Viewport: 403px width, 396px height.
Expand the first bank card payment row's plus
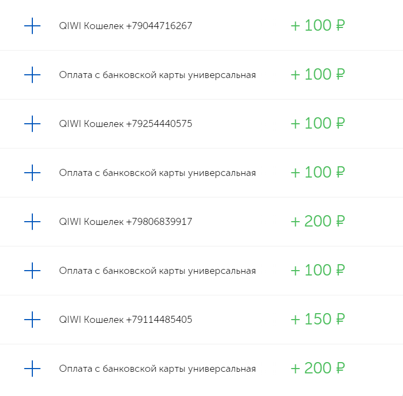[x=32, y=75]
